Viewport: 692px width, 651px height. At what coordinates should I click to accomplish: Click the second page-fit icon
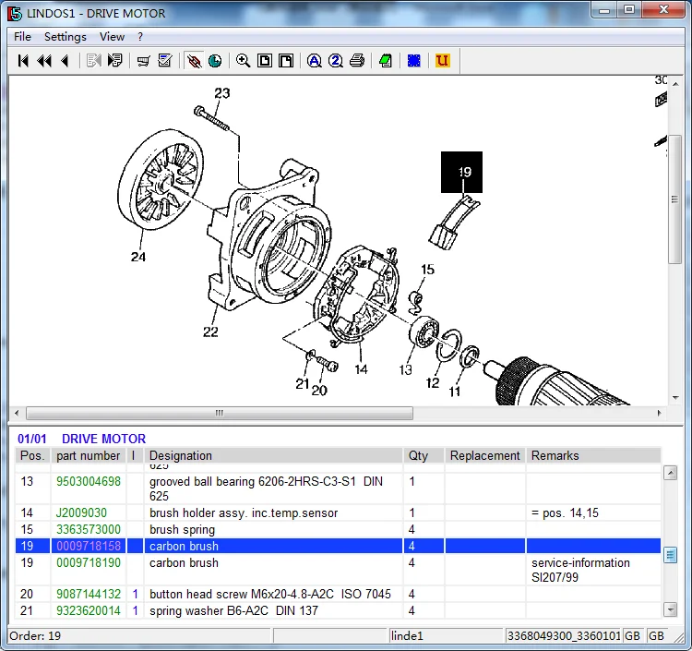click(286, 61)
